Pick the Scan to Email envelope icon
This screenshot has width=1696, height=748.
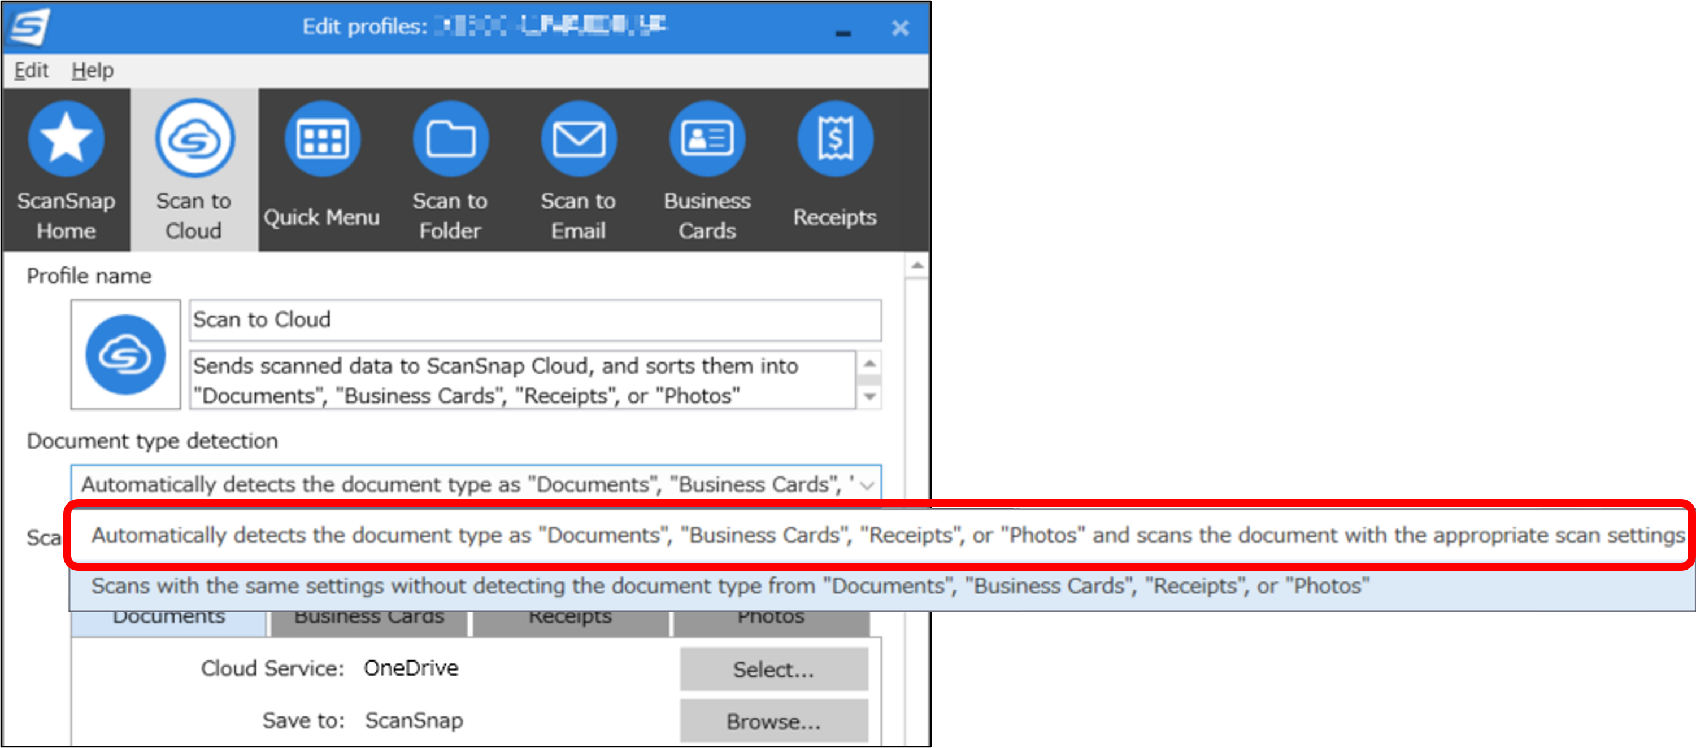pos(578,139)
